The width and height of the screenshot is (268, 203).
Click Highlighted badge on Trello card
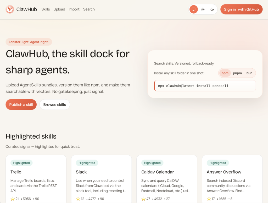point(21,163)
